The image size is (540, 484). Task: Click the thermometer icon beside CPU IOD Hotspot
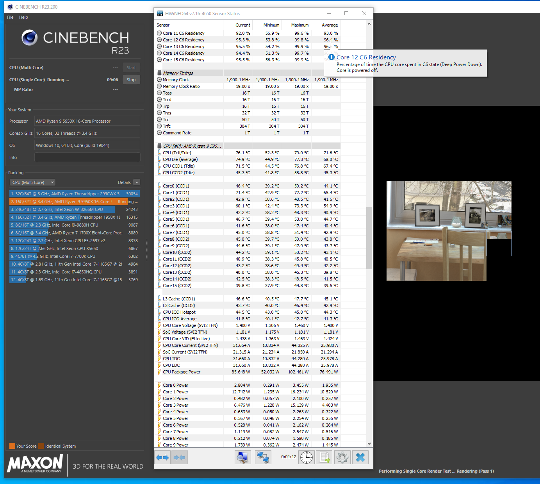[x=159, y=312]
